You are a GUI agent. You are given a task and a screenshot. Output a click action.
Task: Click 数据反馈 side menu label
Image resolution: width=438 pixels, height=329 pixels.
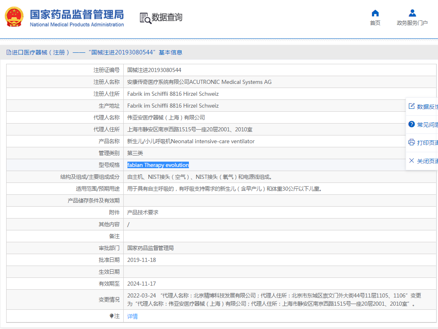[x=427, y=106]
